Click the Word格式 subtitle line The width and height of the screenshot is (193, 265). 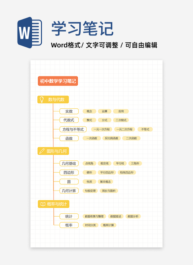point(104,45)
